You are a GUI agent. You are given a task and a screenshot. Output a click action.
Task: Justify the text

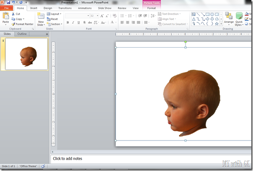pos(139,23)
